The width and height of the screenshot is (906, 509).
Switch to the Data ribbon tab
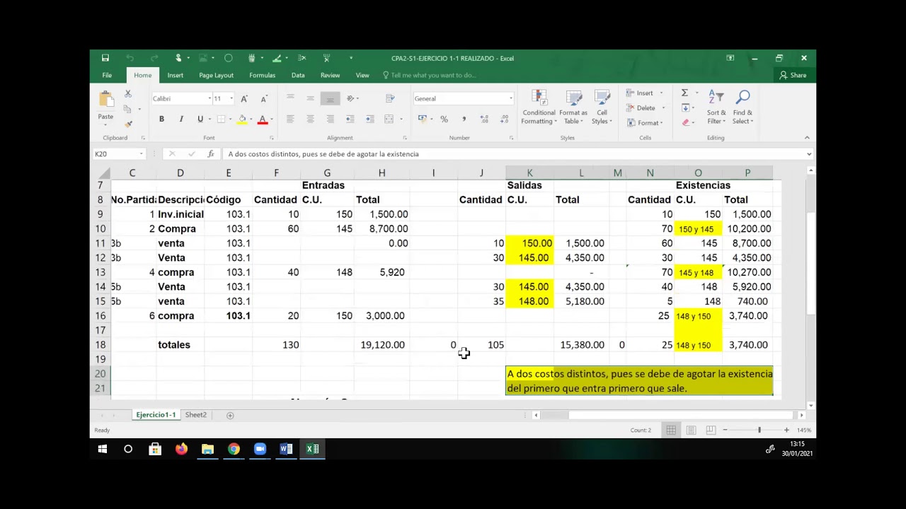click(x=298, y=75)
